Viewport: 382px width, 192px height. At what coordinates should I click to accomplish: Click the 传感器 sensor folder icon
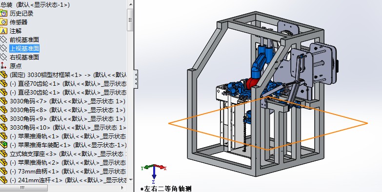(3, 22)
